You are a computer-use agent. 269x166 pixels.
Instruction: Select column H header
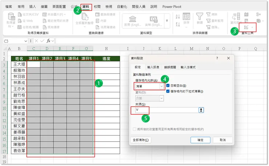coord(107,49)
